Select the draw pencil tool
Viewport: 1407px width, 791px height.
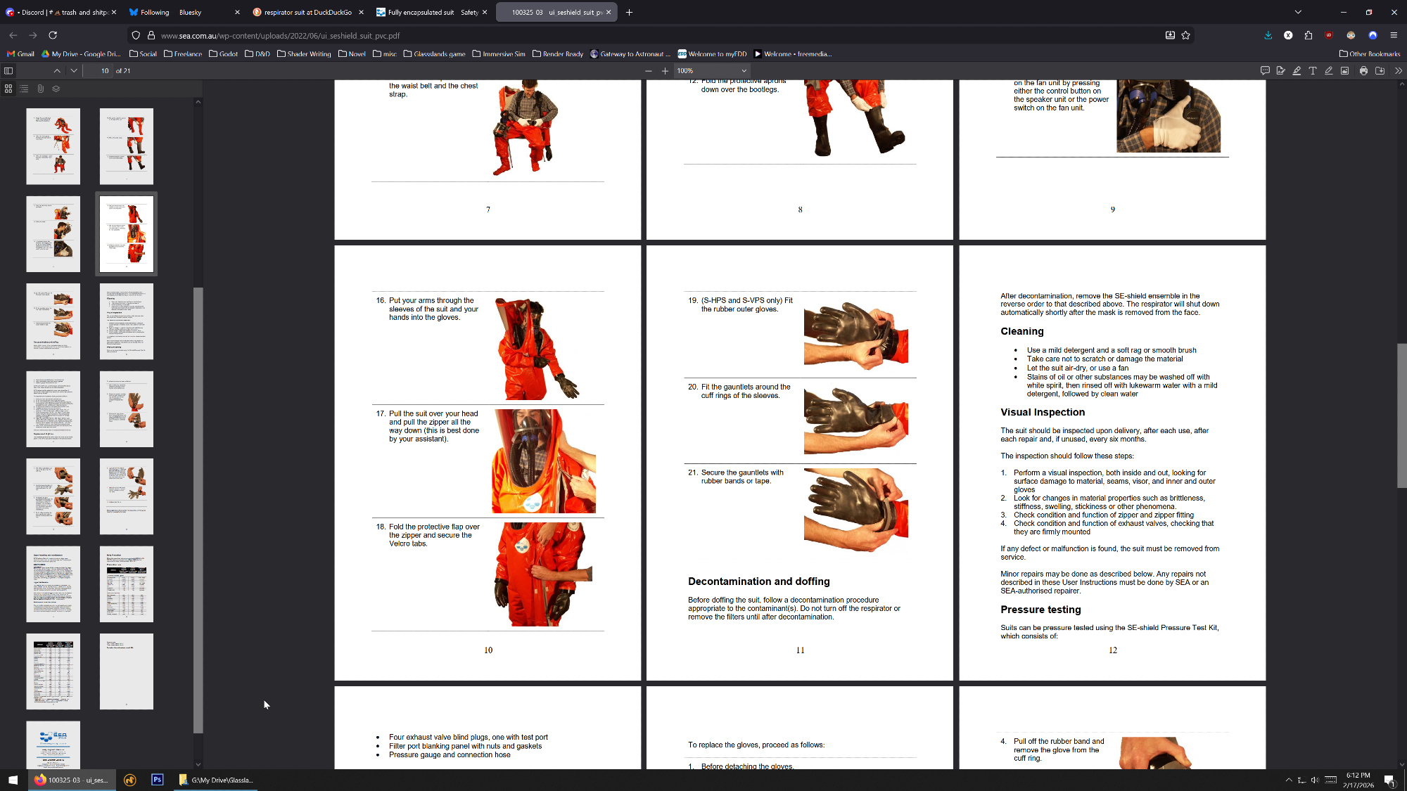(1329, 70)
